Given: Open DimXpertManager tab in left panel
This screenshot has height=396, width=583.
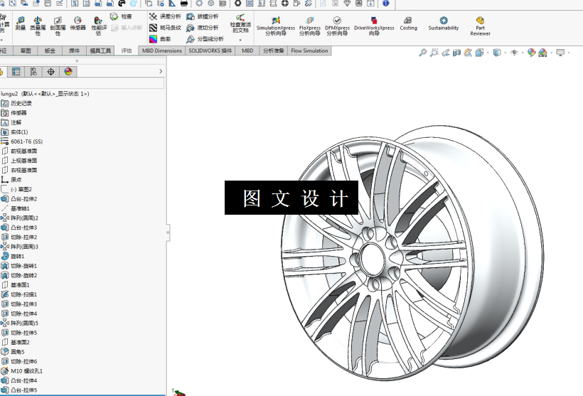Looking at the screenshot, I should [51, 71].
